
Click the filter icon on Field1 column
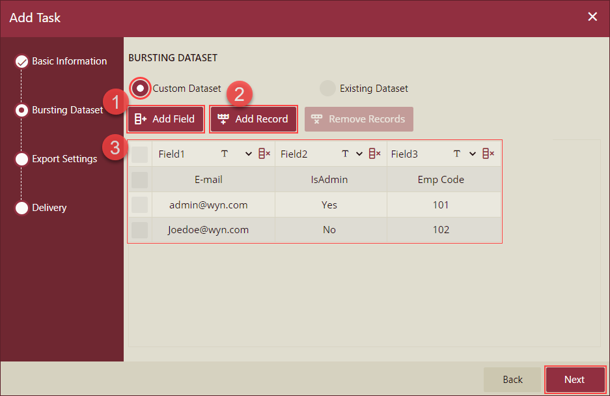[x=225, y=153]
